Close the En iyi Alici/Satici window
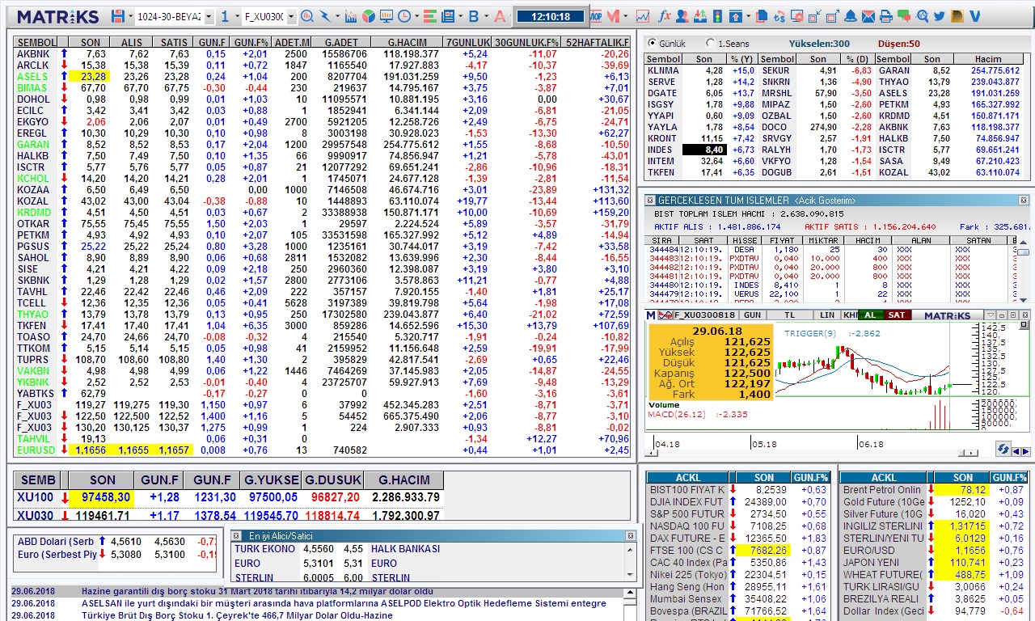 tap(630, 535)
